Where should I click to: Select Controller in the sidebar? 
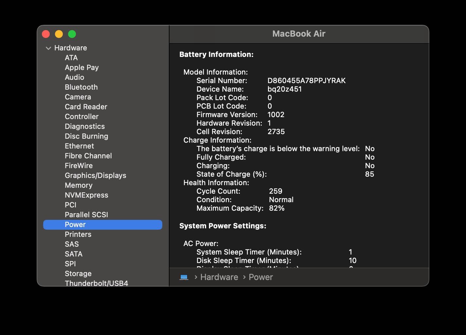point(81,116)
